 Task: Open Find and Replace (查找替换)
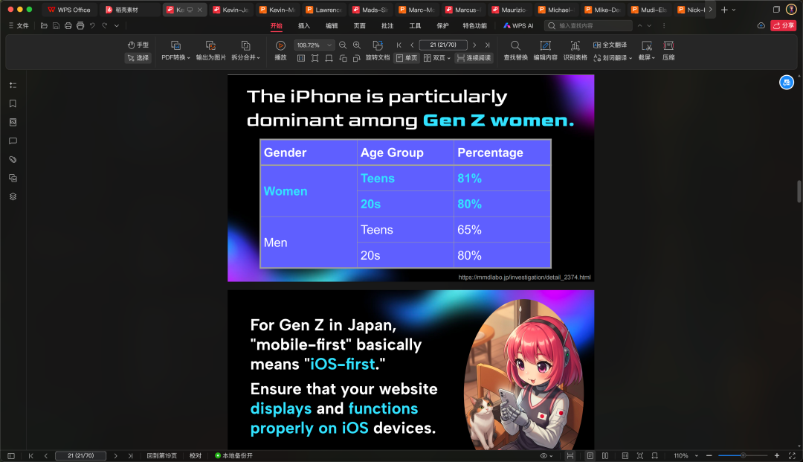point(515,50)
